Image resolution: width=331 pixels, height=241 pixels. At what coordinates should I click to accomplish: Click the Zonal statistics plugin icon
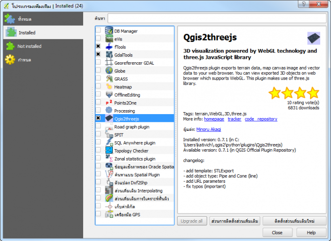[109, 159]
